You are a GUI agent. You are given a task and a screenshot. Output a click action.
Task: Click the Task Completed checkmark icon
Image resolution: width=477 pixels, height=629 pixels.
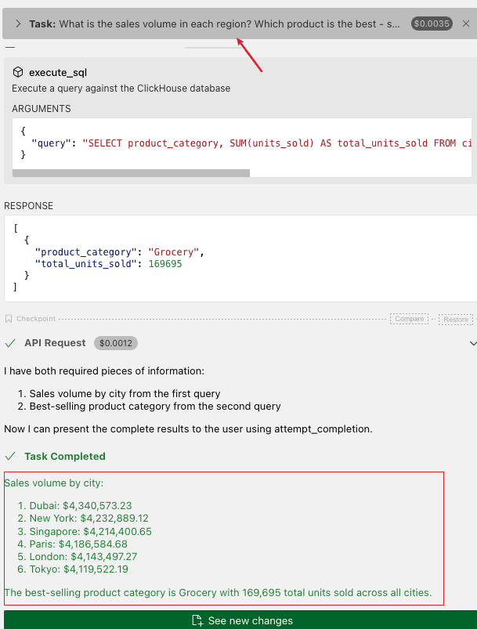[10, 456]
